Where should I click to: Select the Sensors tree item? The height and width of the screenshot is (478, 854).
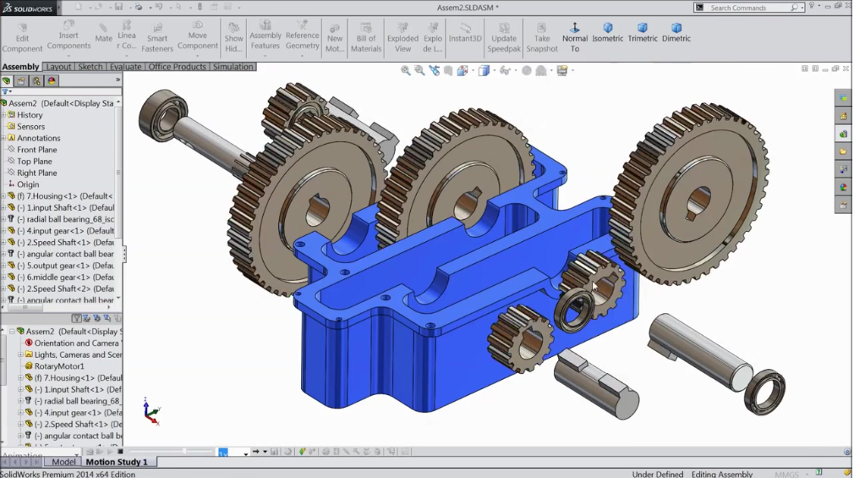click(x=30, y=126)
